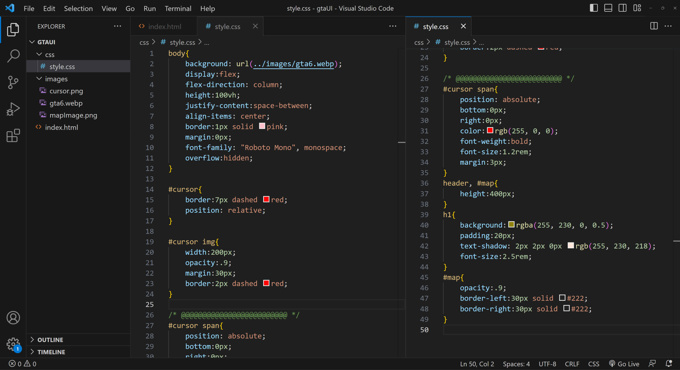The image size is (680, 370).
Task: Open the Accounts menu icon
Action: pos(13,317)
